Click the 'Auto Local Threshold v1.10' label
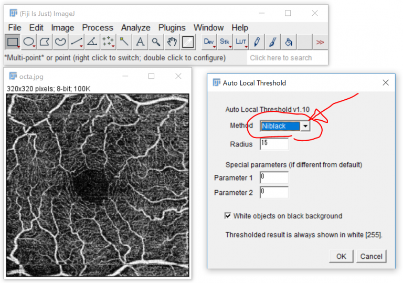 (x=267, y=110)
